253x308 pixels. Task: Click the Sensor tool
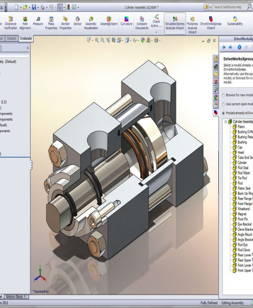click(x=78, y=21)
